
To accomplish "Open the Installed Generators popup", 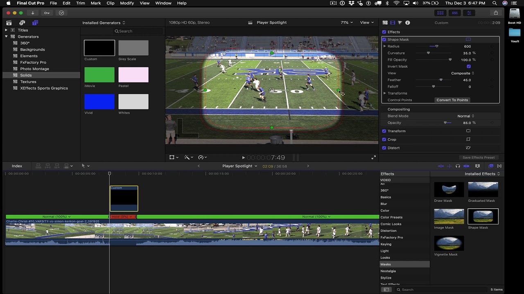I will [x=104, y=23].
